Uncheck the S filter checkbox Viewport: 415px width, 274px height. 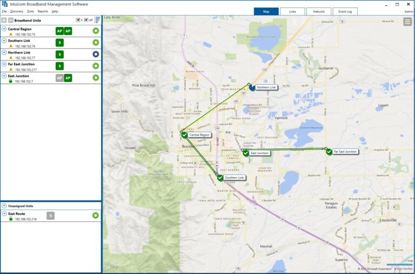pos(78,20)
